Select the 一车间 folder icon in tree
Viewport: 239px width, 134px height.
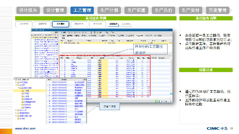[x=22, y=90]
